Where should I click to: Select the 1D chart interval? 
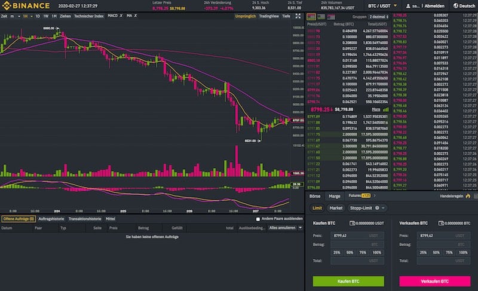[x=38, y=16]
